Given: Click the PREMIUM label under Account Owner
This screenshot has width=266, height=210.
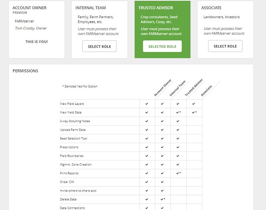Looking at the screenshot, I should 20,13.
